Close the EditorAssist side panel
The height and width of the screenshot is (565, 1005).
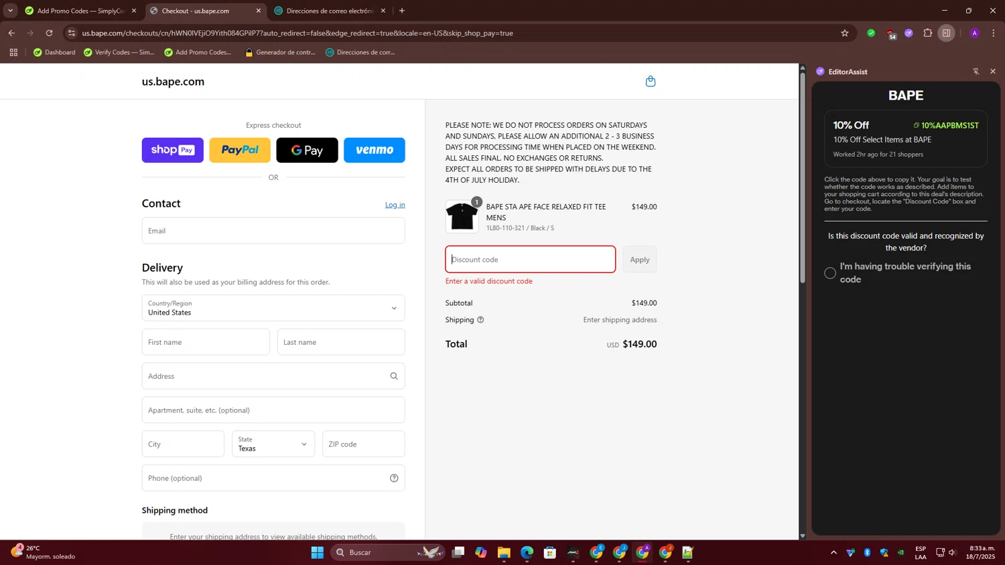click(993, 72)
